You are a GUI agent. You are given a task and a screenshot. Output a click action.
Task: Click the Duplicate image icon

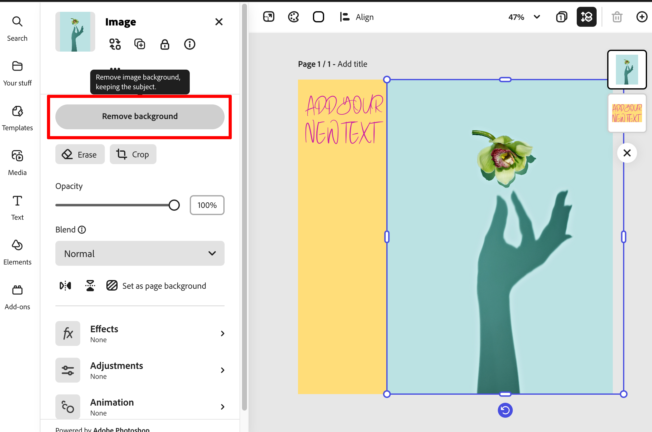click(140, 44)
